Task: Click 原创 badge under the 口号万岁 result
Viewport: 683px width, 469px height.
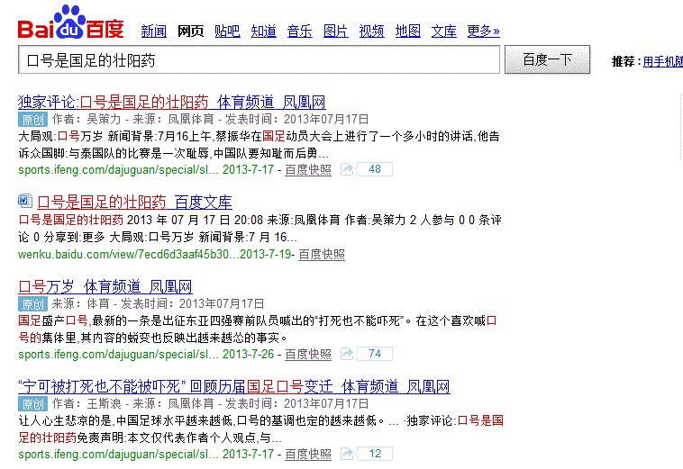Action: [32, 304]
